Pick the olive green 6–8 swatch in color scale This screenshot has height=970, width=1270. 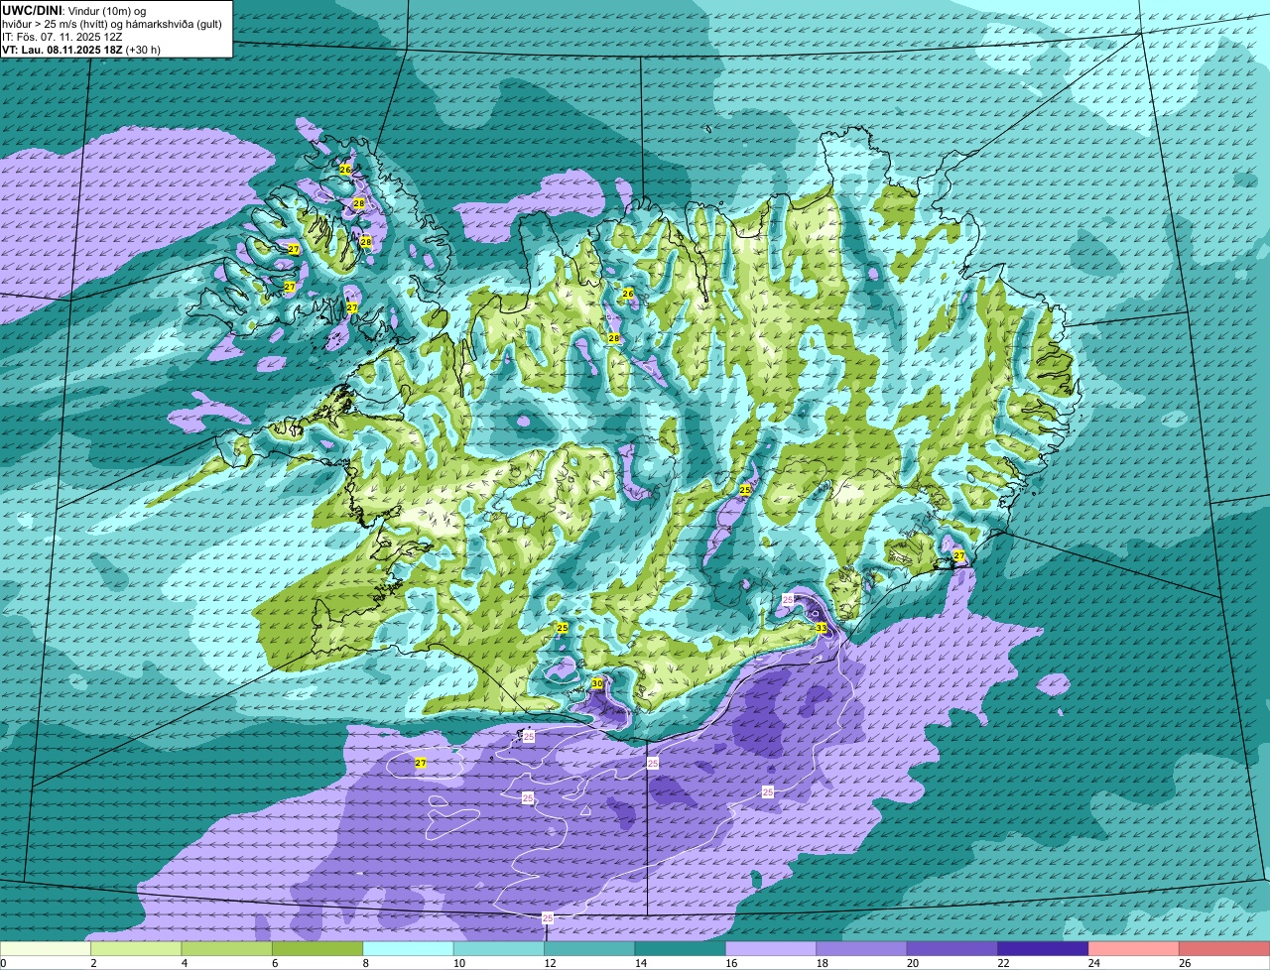[317, 949]
